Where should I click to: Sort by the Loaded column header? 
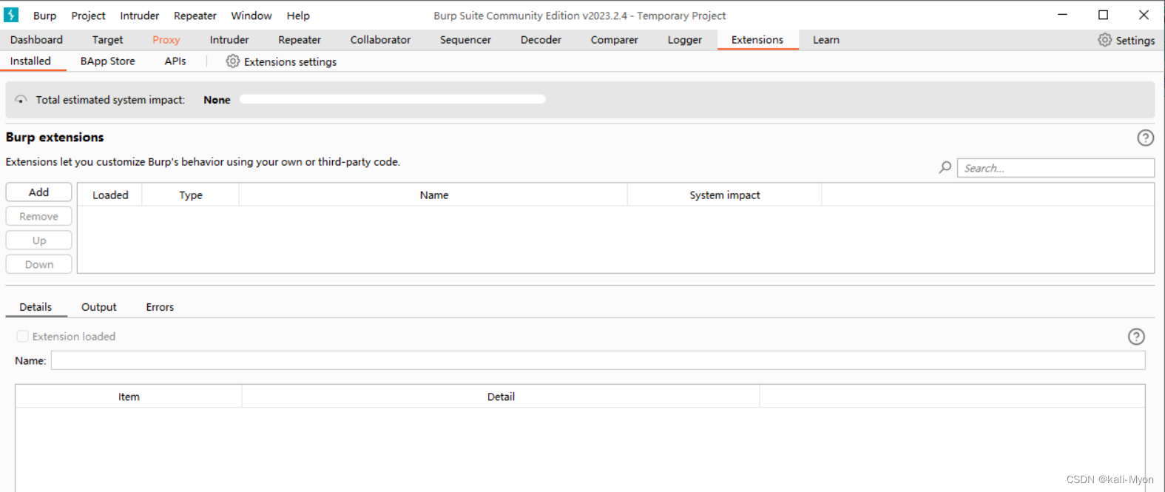(110, 195)
